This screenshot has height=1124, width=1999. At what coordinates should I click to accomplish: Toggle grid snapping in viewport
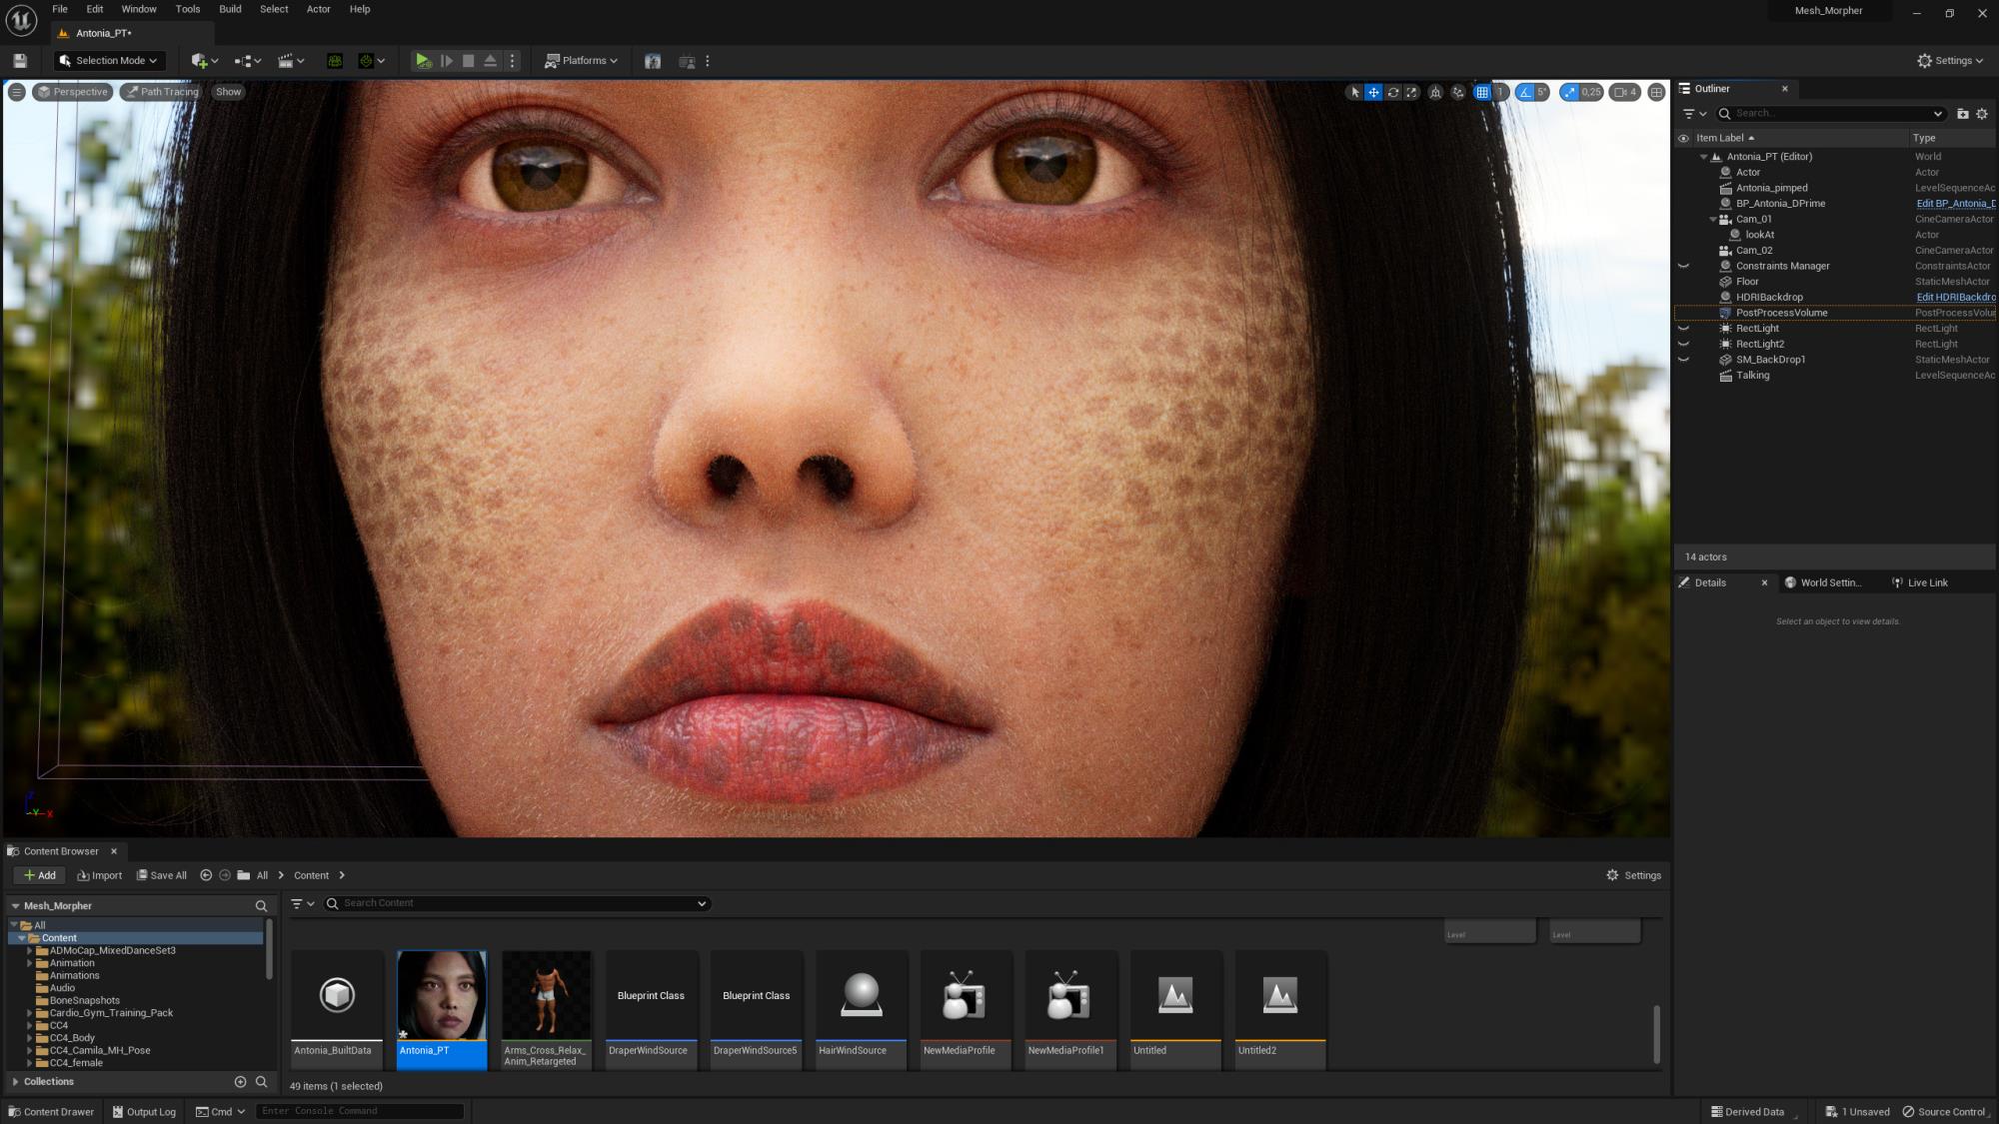1482,92
